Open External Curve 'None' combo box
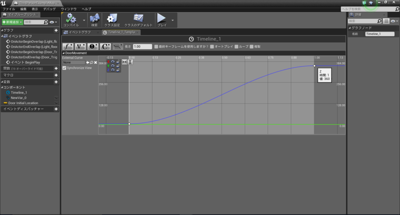400x215 pixels. 74,63
